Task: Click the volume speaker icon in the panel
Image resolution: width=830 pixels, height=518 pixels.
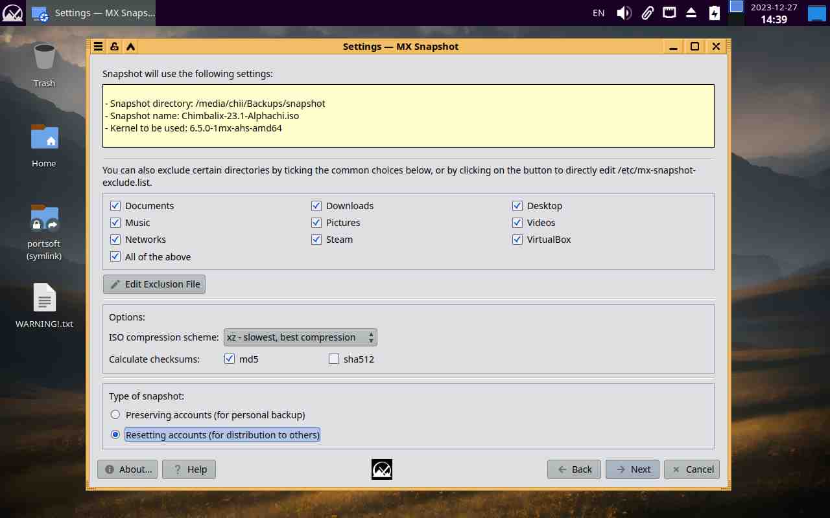Action: pos(624,13)
